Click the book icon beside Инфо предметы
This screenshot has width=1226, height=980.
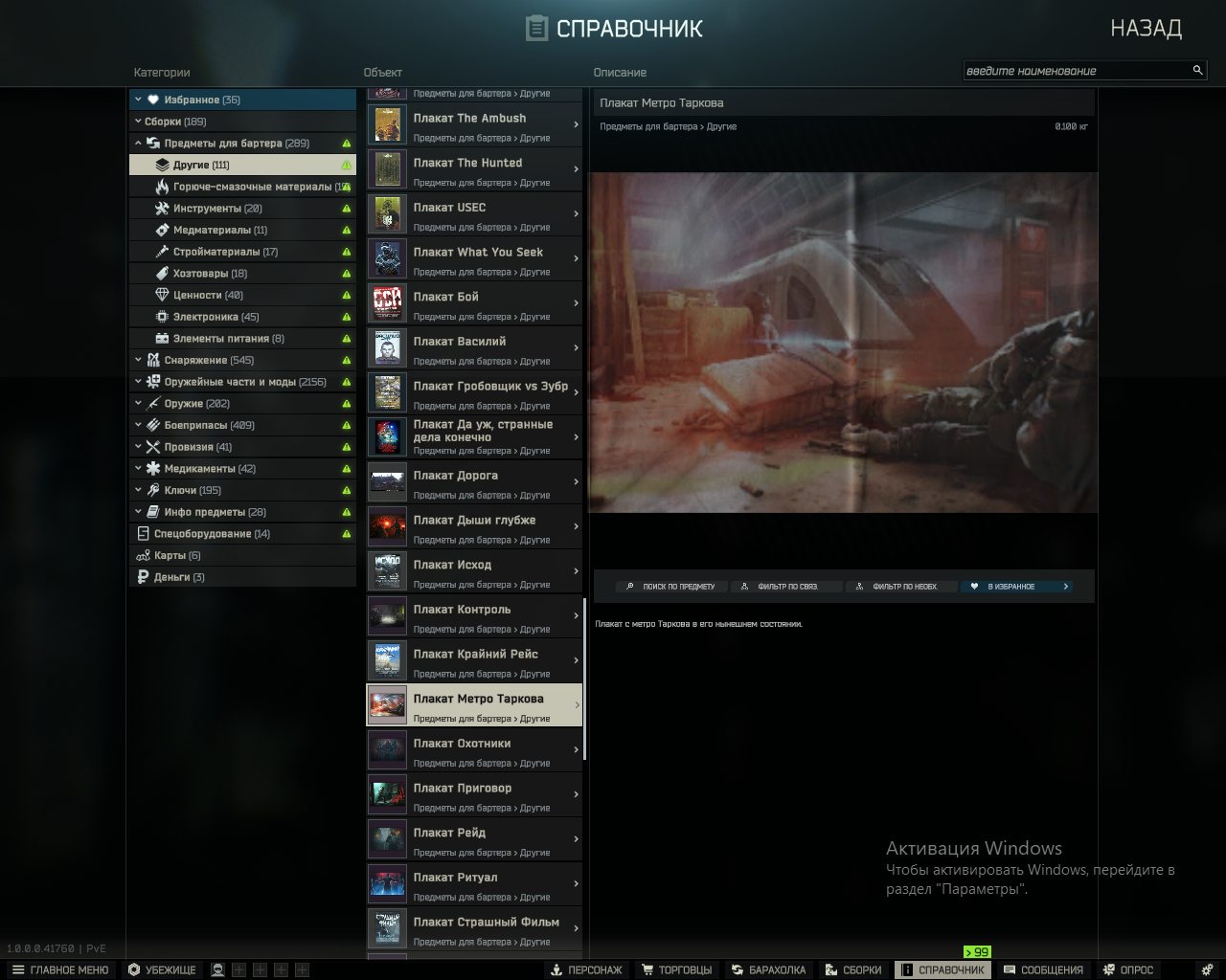pyautogui.click(x=152, y=512)
